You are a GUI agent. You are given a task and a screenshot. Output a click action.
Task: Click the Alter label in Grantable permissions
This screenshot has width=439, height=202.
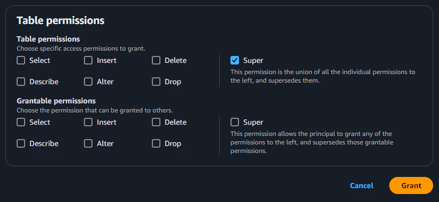[x=105, y=144]
